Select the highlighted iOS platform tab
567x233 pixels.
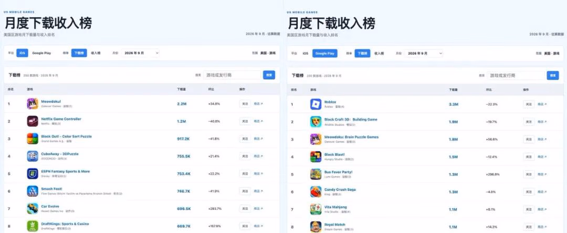tap(22, 53)
